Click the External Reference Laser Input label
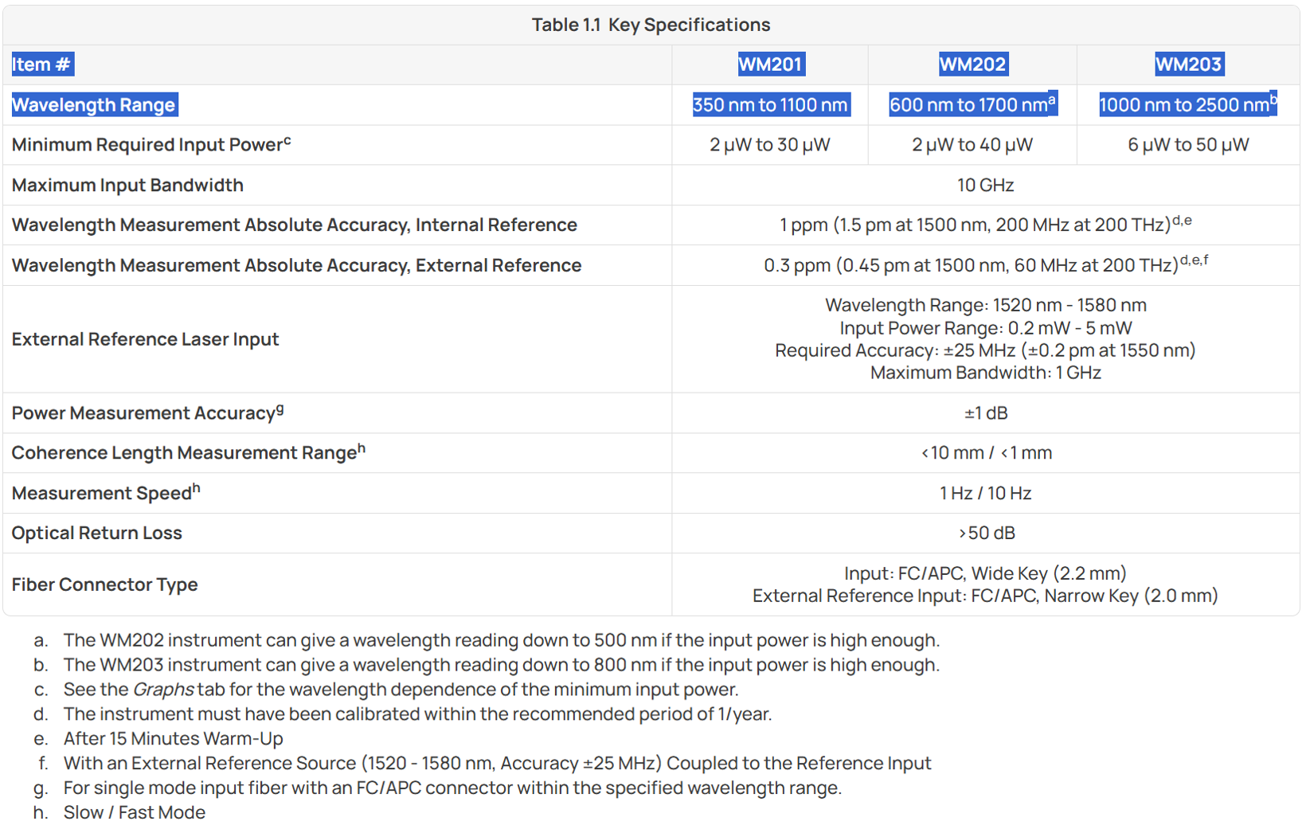This screenshot has height=825, width=1306. pos(145,339)
